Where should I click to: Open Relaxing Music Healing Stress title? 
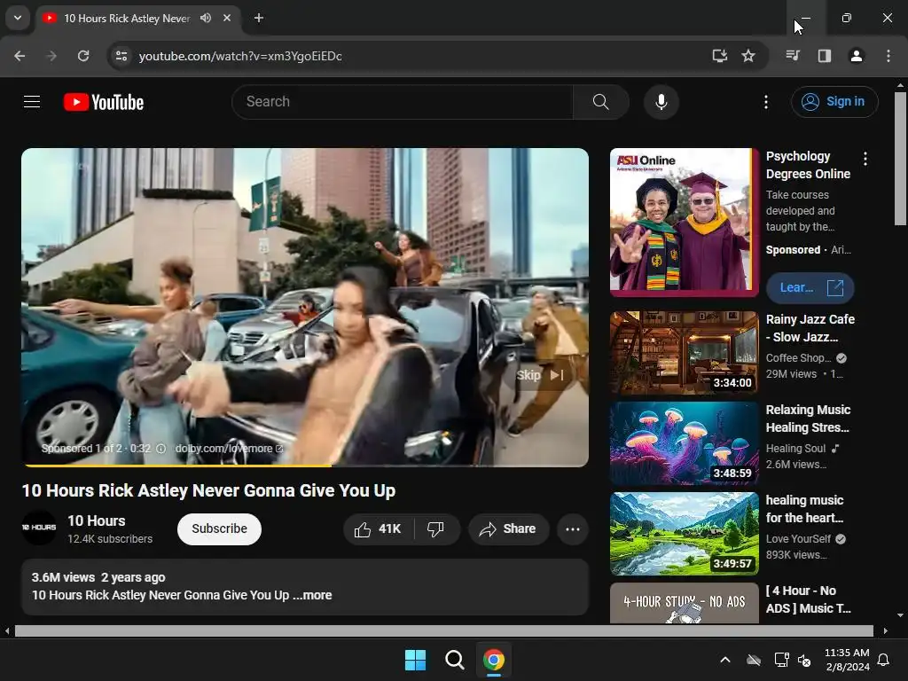pos(808,419)
